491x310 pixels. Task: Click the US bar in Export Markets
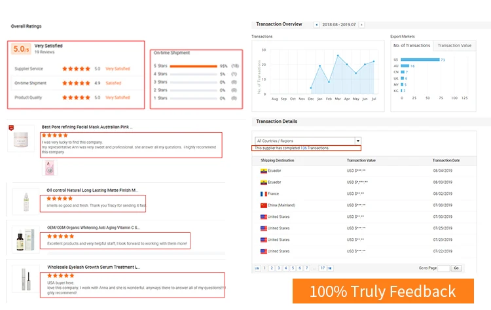pos(420,60)
